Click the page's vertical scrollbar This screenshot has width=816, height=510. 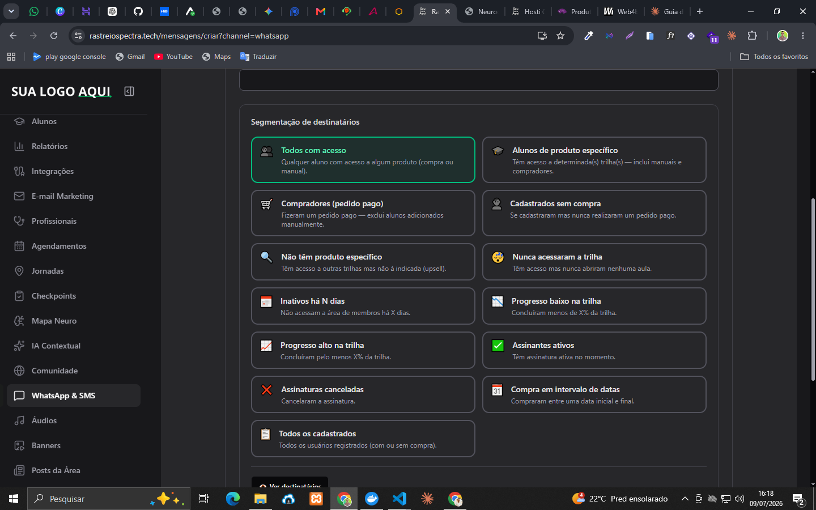pos(813,289)
